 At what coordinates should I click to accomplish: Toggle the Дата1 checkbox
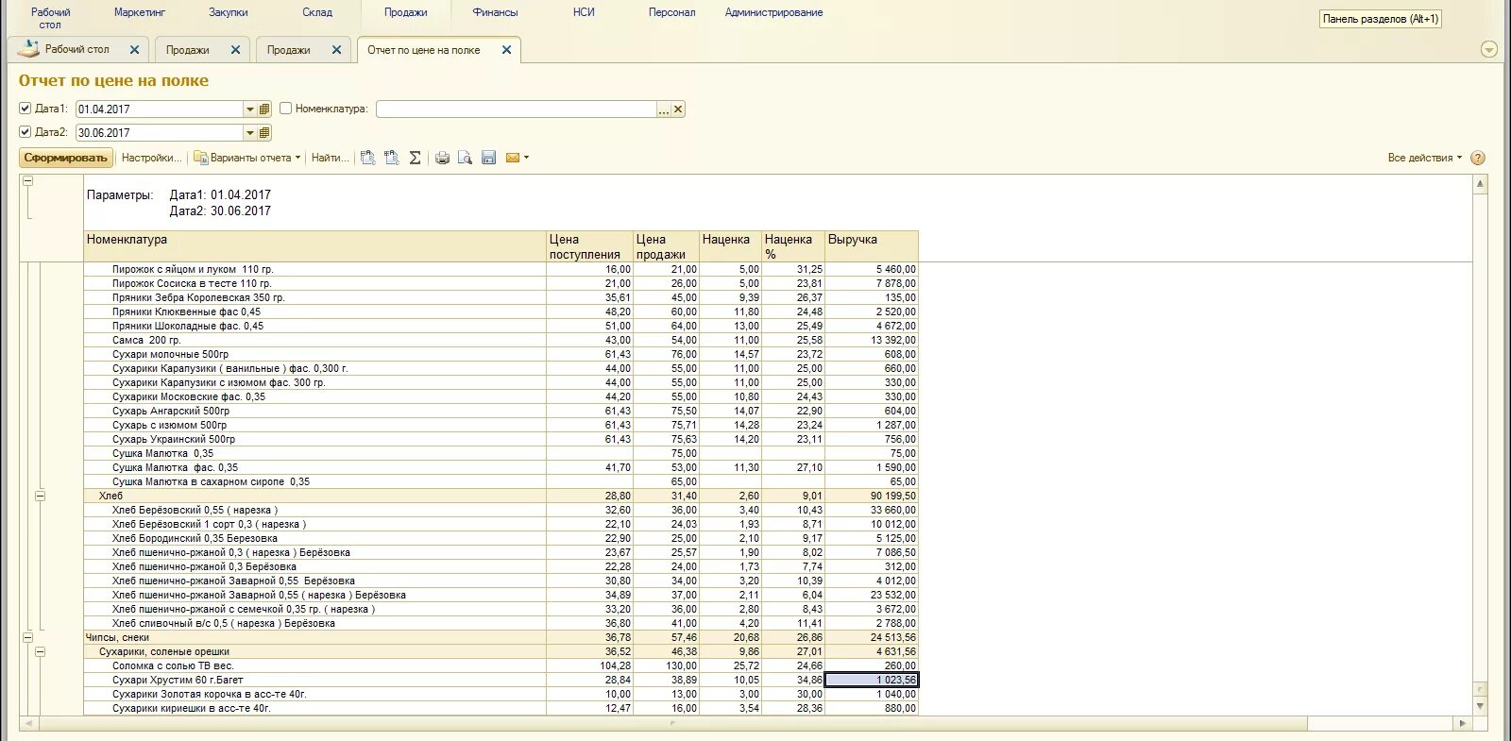point(25,109)
